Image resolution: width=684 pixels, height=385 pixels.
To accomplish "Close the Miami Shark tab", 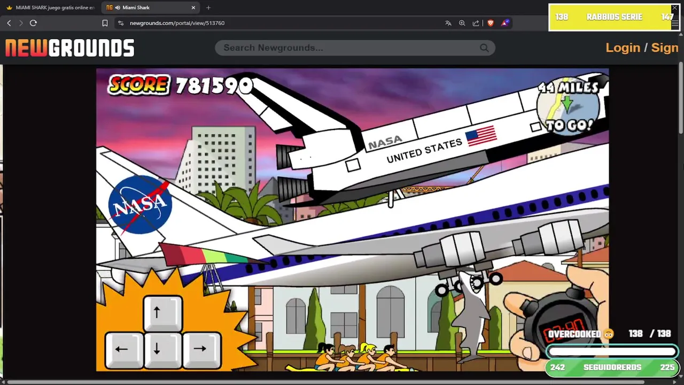I will pyautogui.click(x=193, y=7).
